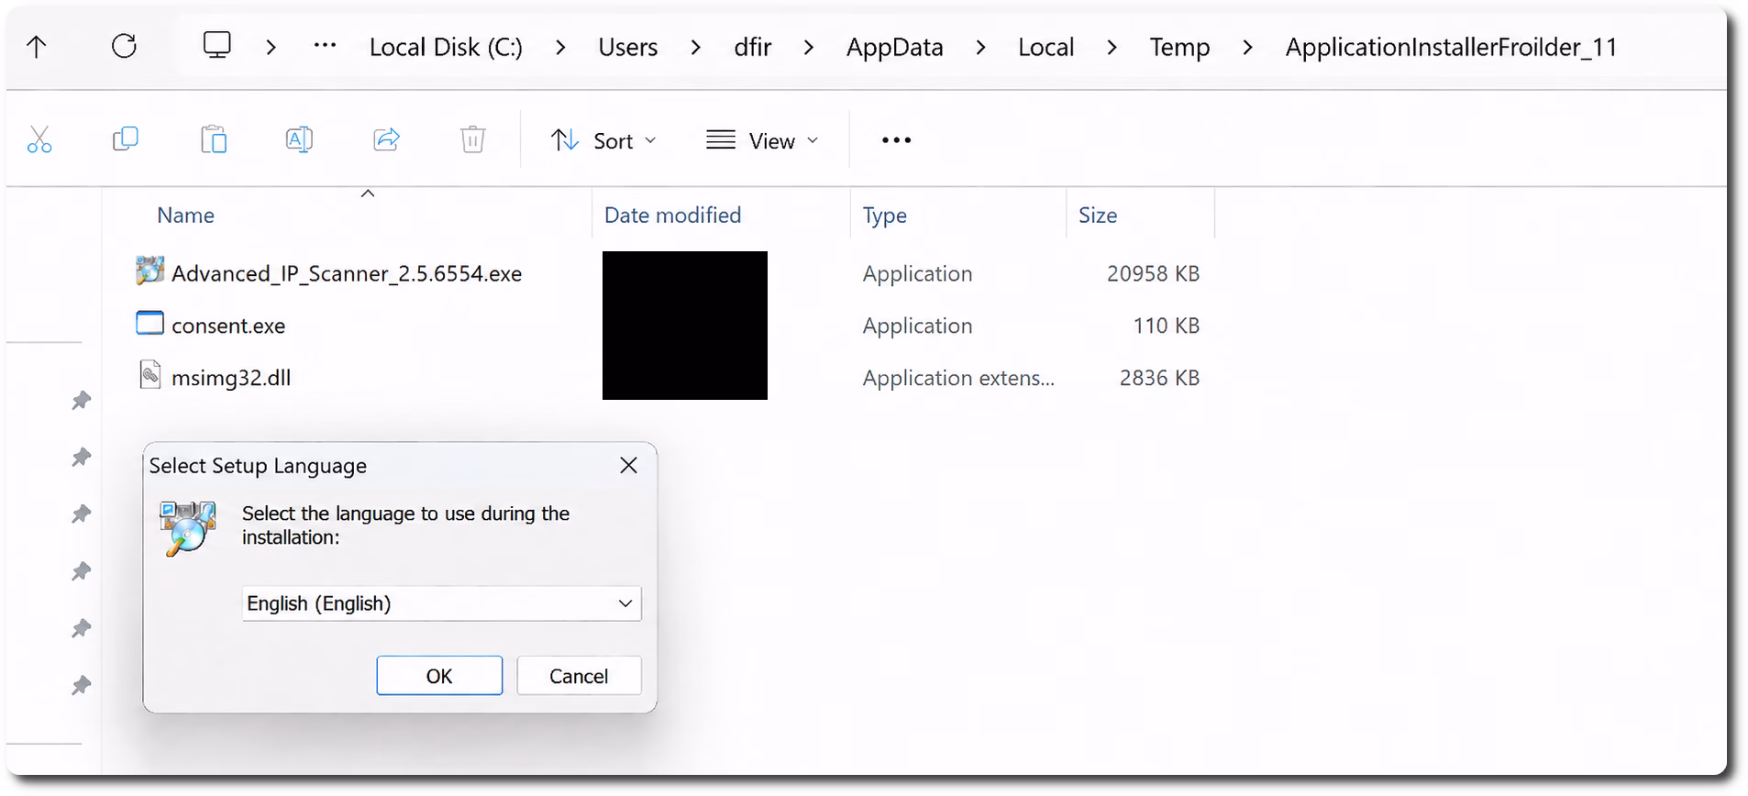1748x796 pixels.
Task: Expand chevron after dfir breadcrumb
Action: point(808,47)
